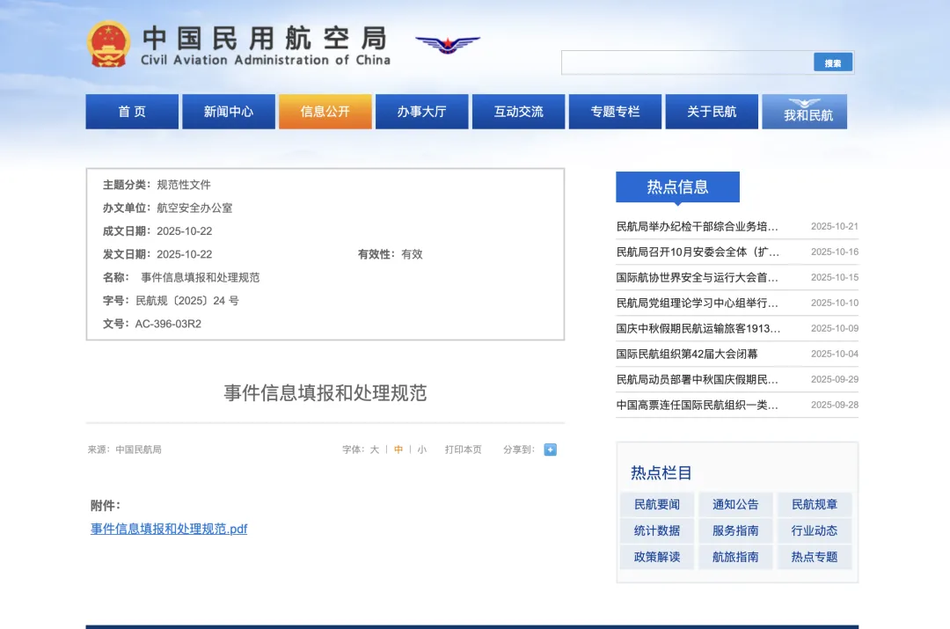Click inside the search input field

pyautogui.click(x=686, y=62)
